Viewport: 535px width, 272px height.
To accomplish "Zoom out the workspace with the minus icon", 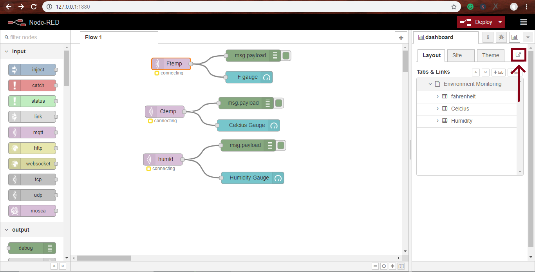I will pyautogui.click(x=375, y=266).
